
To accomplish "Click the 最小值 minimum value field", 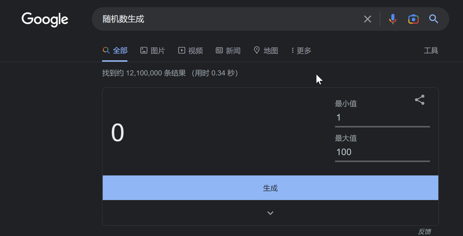I will click(x=382, y=118).
